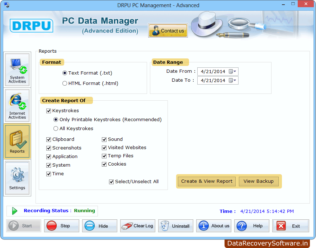The image size is (316, 248).
Task: Click the Contact us button
Action: point(168,30)
